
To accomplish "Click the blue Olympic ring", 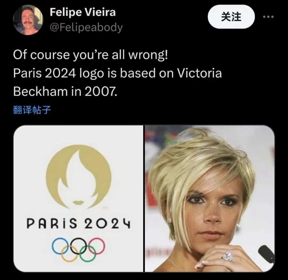I will pos(60,246).
